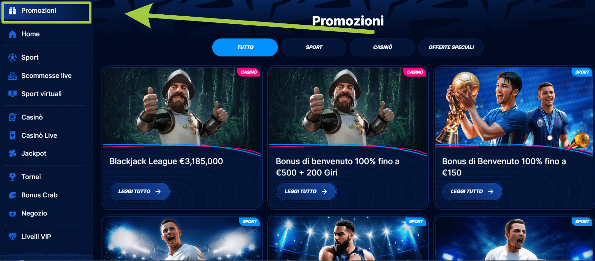The height and width of the screenshot is (261, 595).
Task: Click the Bonus Crab icon
Action: click(x=12, y=195)
